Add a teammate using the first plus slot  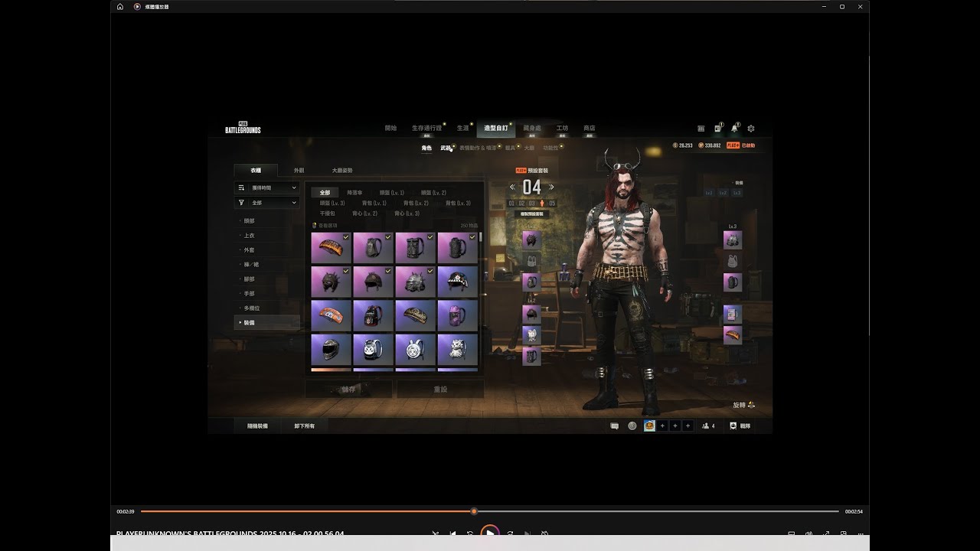(662, 426)
